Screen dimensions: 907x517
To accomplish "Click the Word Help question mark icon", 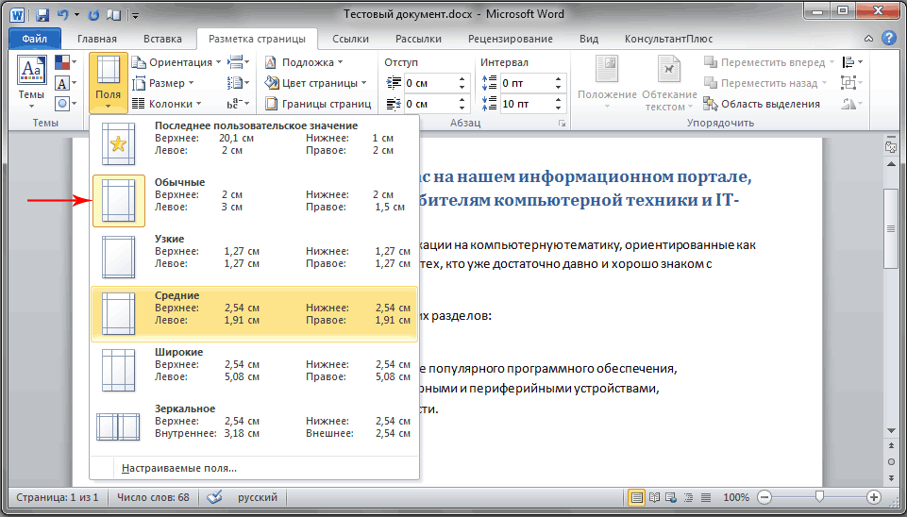I will point(888,39).
